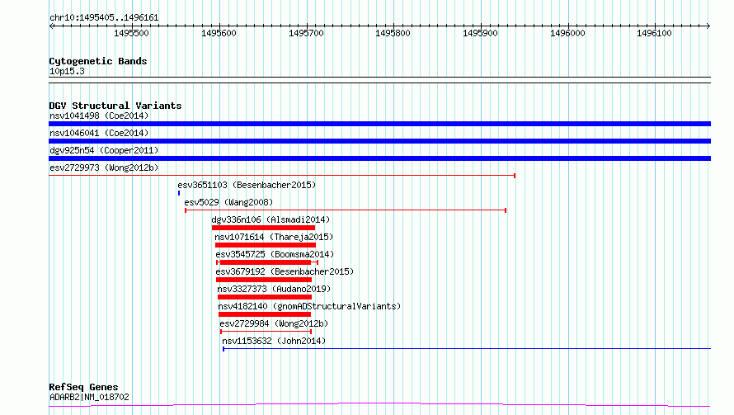Select the blue bar under nsv1046041
Viewport: 734px width, 415px height.
pyautogui.click(x=379, y=141)
